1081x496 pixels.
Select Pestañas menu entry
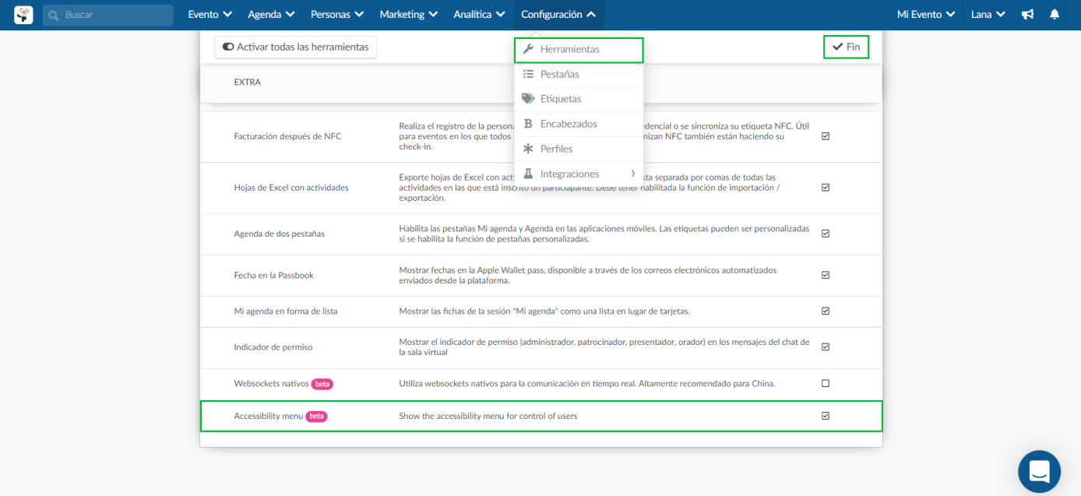[579, 74]
